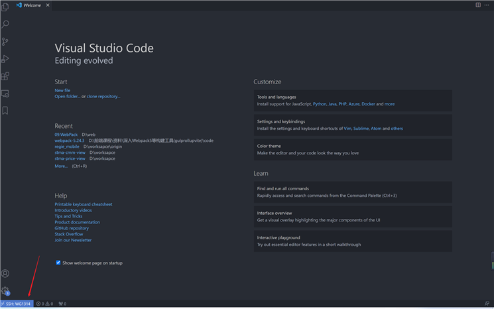Viewport: 494px width, 309px height.
Task: Open the Remote Explorer view
Action: click(5, 93)
